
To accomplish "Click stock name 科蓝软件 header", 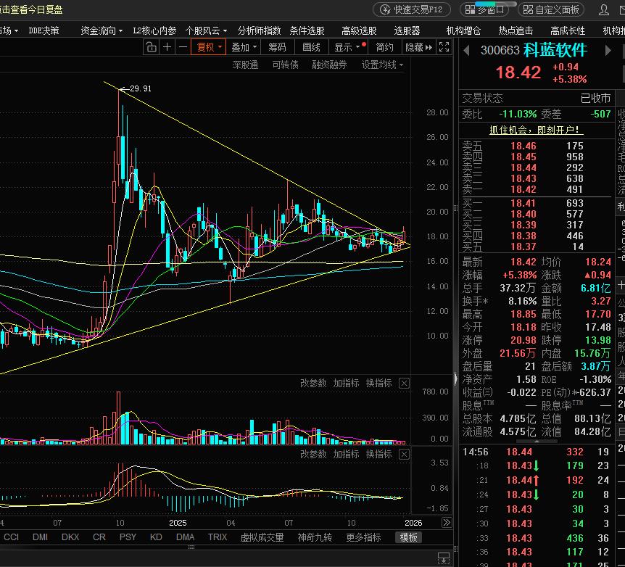I will pyautogui.click(x=555, y=50).
